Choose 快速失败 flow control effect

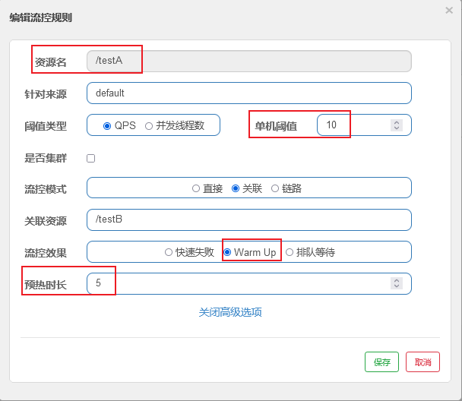[169, 252]
